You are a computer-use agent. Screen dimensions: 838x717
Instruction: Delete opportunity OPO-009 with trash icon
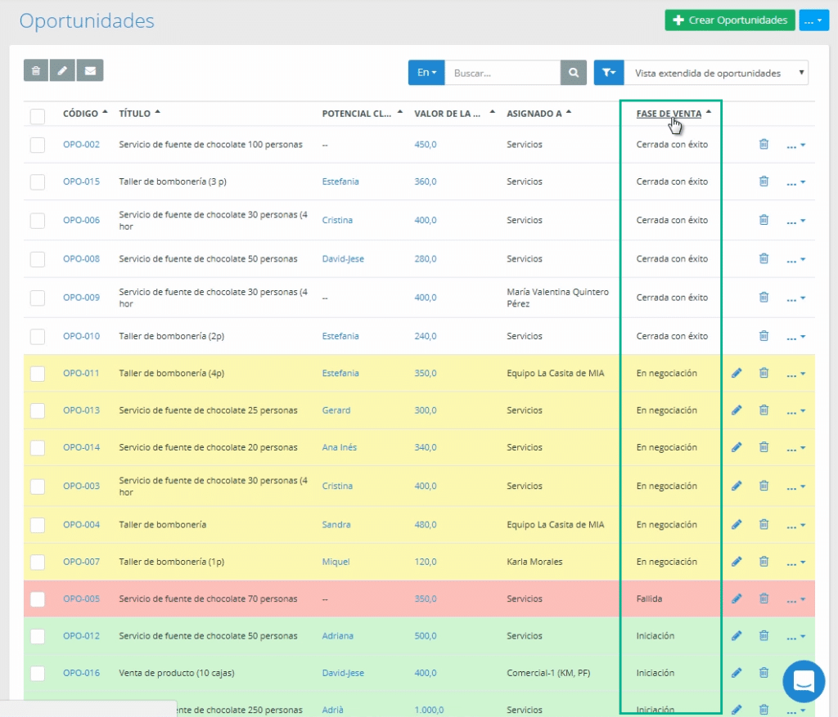[764, 298]
